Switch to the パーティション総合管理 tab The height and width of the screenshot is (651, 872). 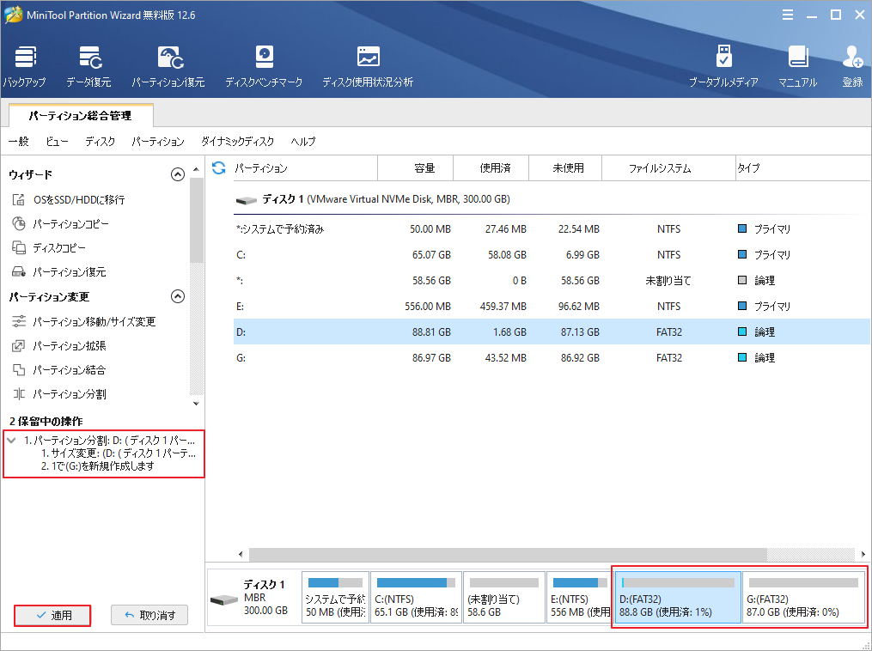(82, 114)
